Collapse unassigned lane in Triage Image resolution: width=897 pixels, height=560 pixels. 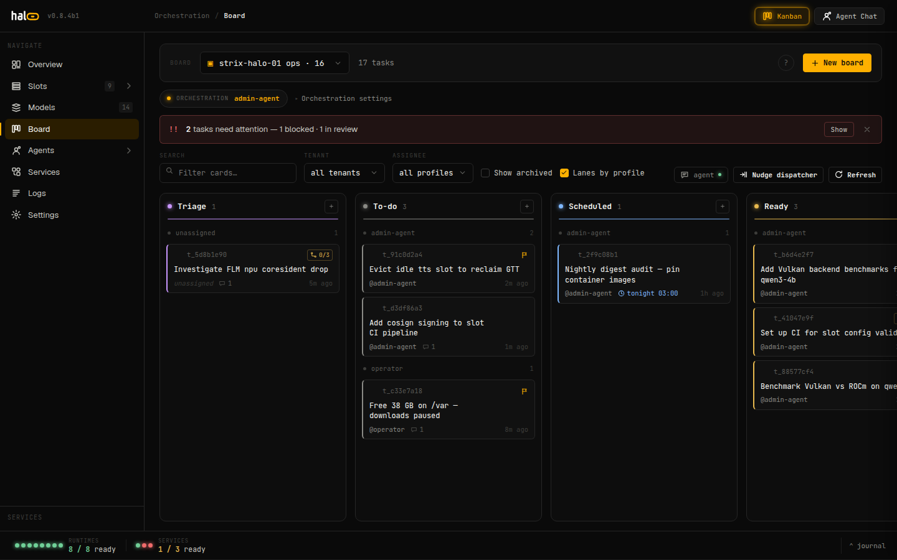[253, 233]
